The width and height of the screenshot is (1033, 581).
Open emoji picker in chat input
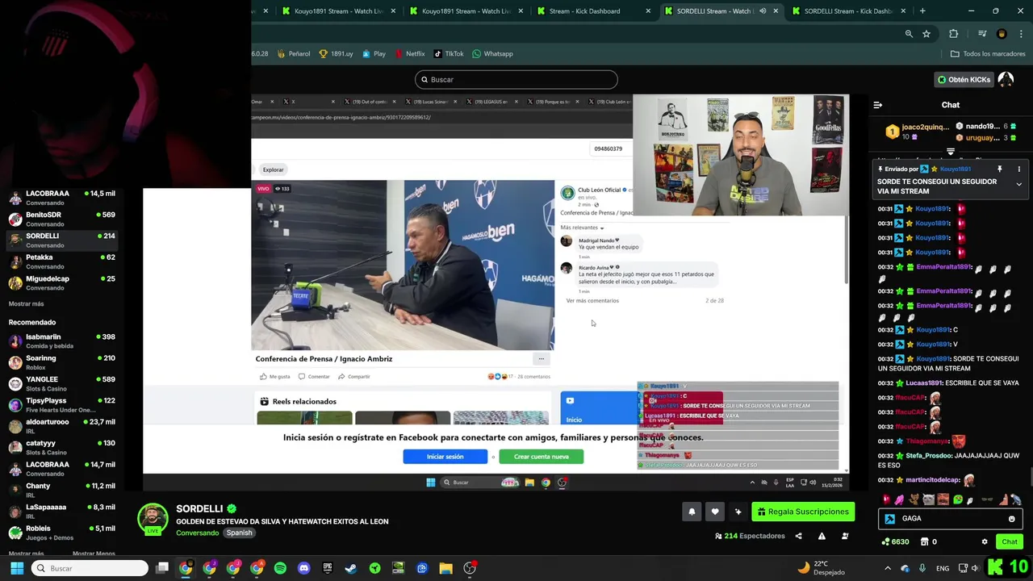(x=1011, y=519)
